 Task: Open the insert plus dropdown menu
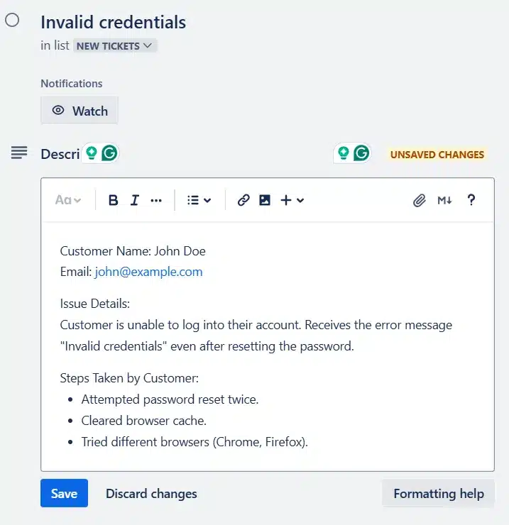coord(292,200)
